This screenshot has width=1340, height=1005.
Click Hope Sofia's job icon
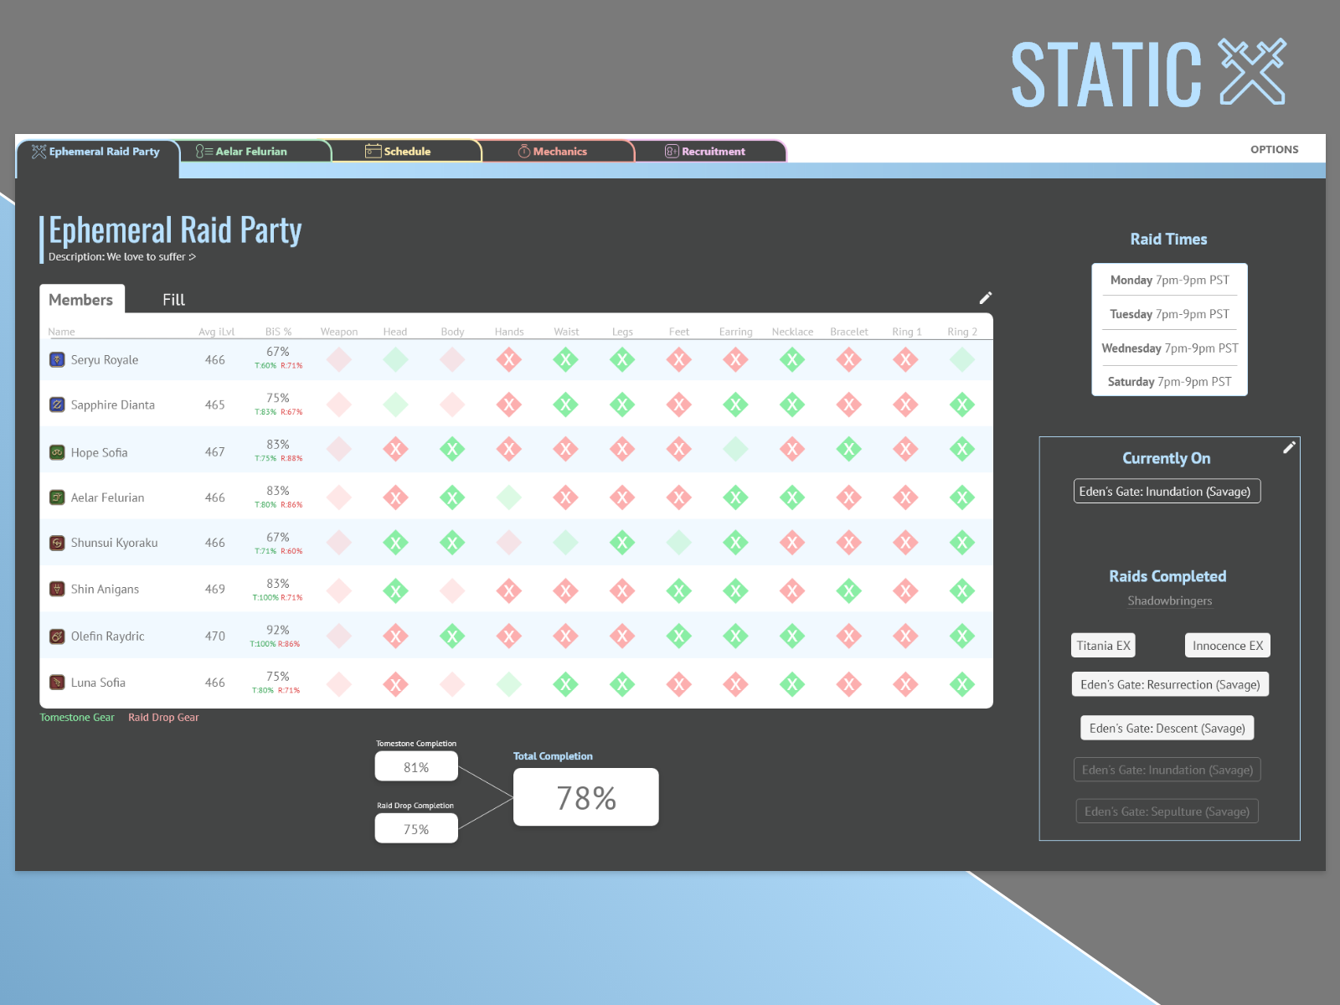click(57, 452)
